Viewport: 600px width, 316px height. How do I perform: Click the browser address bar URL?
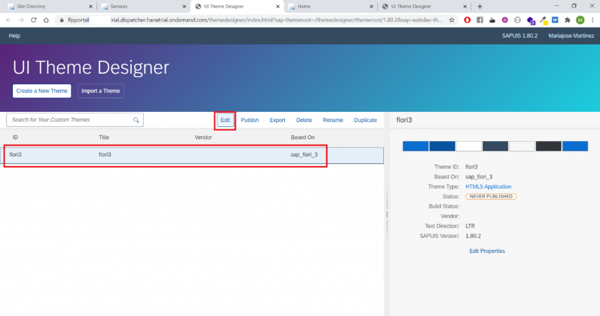(254, 20)
